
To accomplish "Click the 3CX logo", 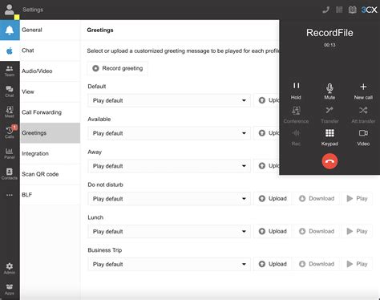I will click(x=369, y=10).
